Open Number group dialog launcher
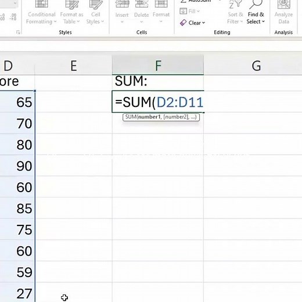Image resolution: width=302 pixels, height=302 pixels. pyautogui.click(x=18, y=33)
